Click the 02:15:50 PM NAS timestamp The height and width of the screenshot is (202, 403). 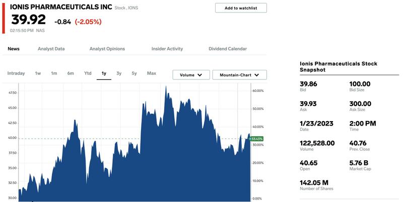[27, 31]
